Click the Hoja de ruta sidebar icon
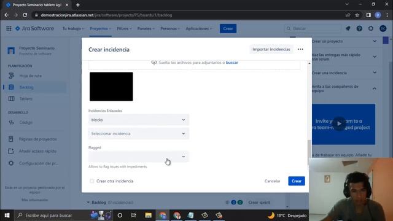Image resolution: width=393 pixels, height=221 pixels. (x=11, y=76)
